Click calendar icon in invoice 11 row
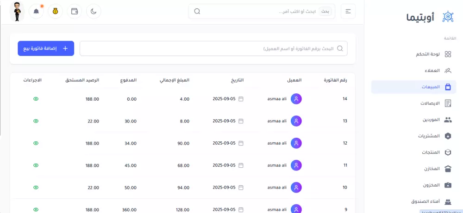This screenshot has width=463, height=213. 241,165
